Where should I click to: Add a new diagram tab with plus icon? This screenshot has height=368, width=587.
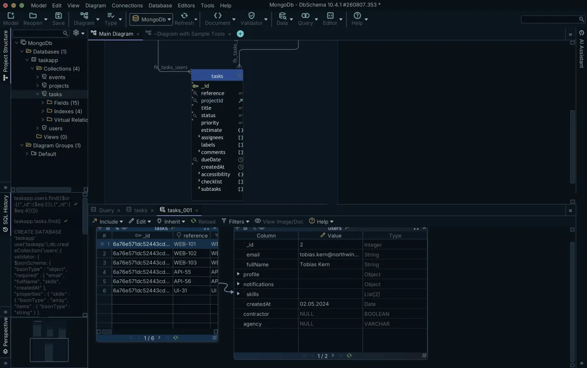point(240,34)
